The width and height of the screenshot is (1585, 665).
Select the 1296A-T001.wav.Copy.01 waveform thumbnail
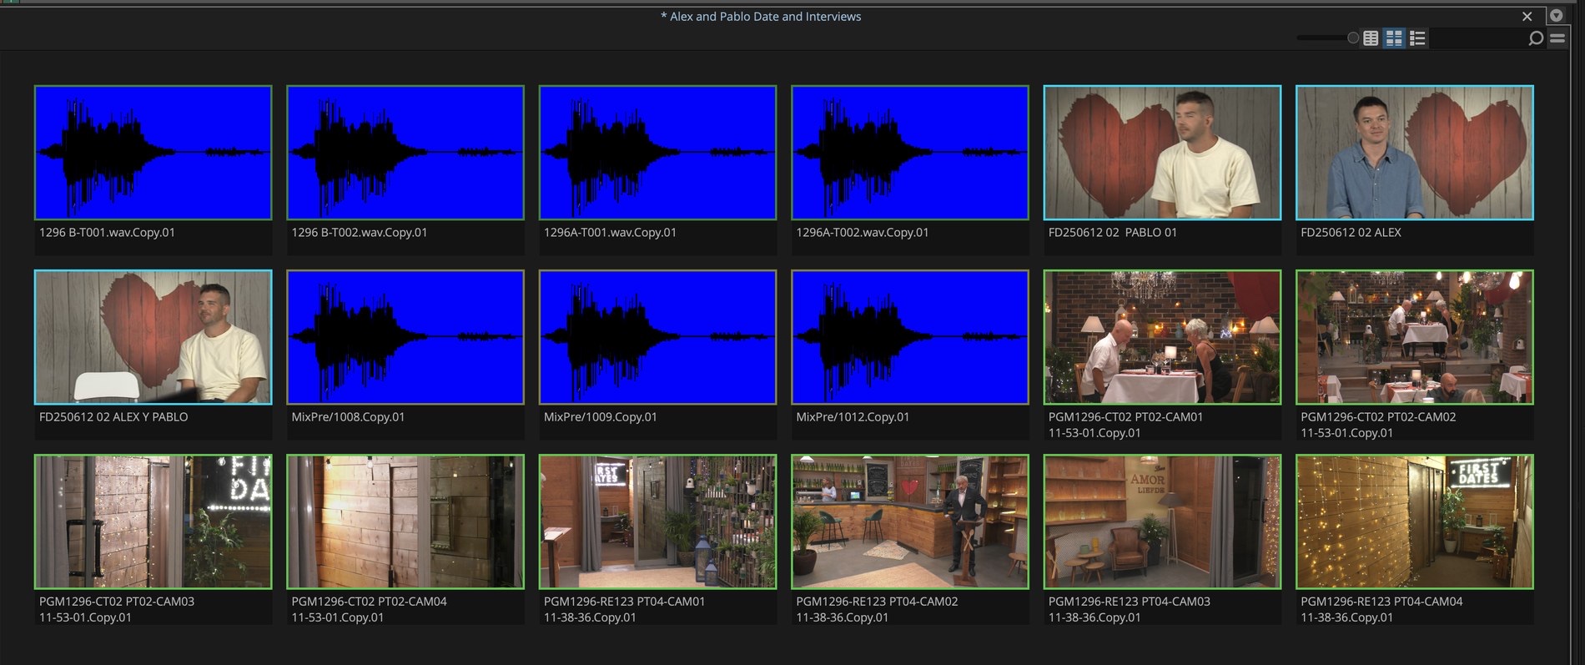click(x=658, y=153)
